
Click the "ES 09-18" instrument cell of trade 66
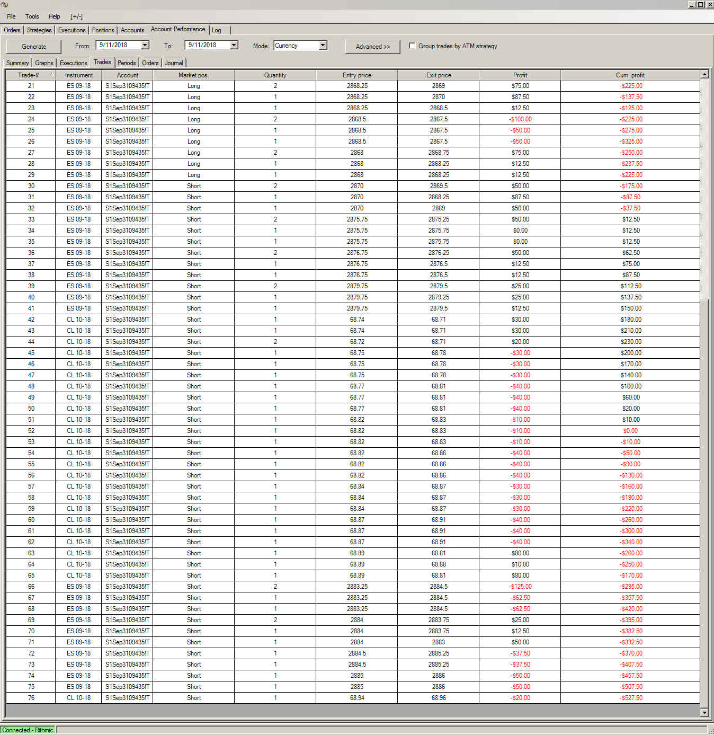click(x=78, y=587)
